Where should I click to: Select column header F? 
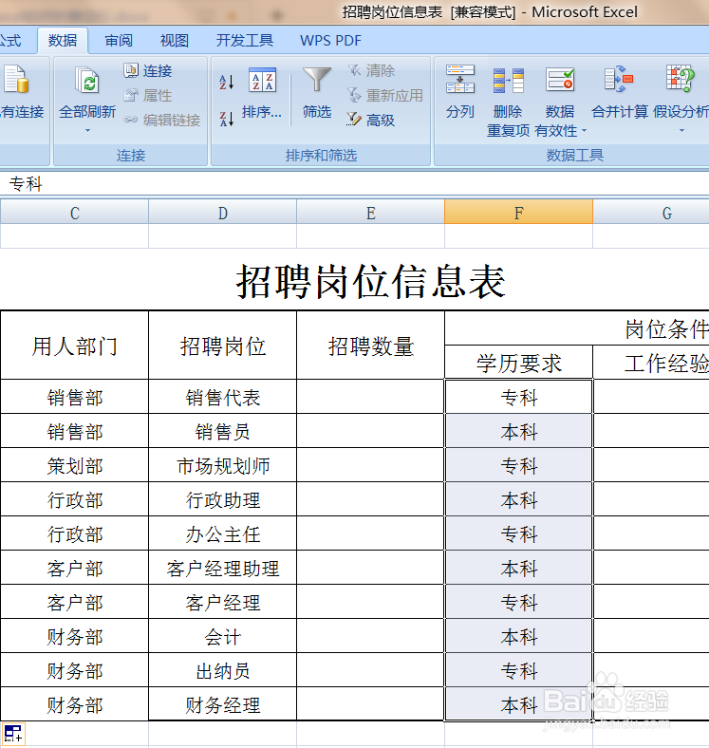tap(518, 212)
